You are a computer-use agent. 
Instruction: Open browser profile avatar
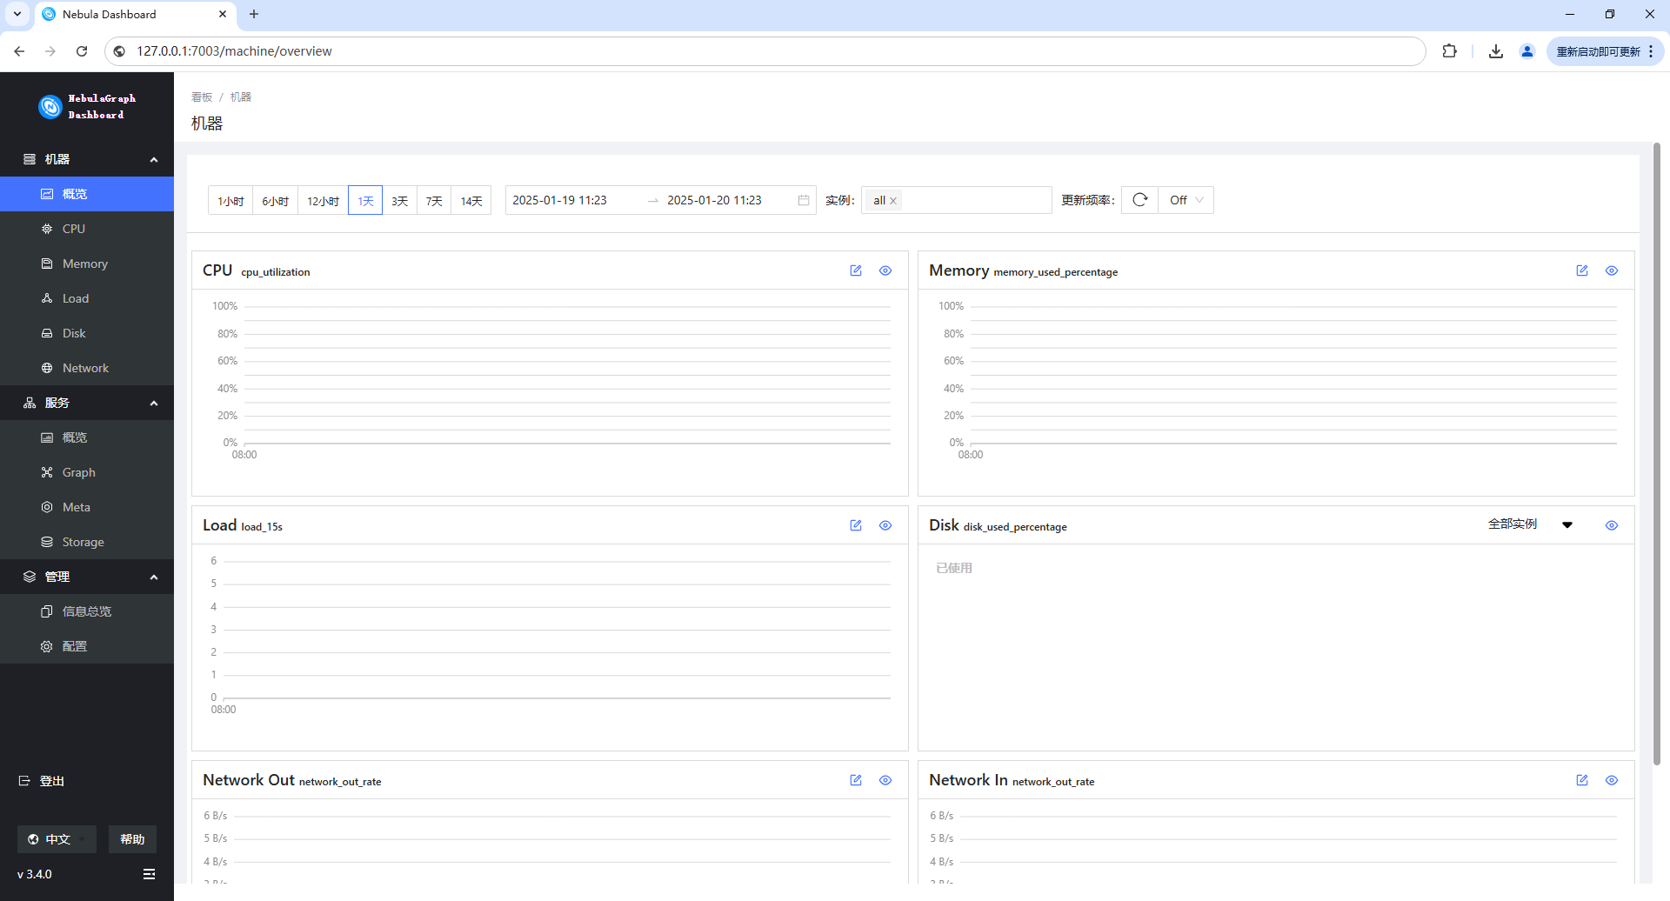point(1527,51)
